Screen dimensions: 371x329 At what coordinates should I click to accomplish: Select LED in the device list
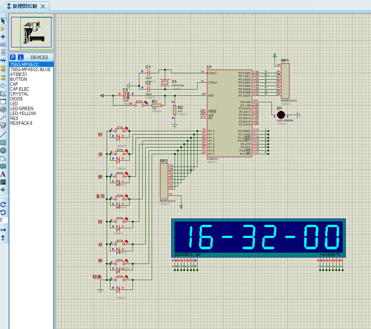(x=31, y=104)
